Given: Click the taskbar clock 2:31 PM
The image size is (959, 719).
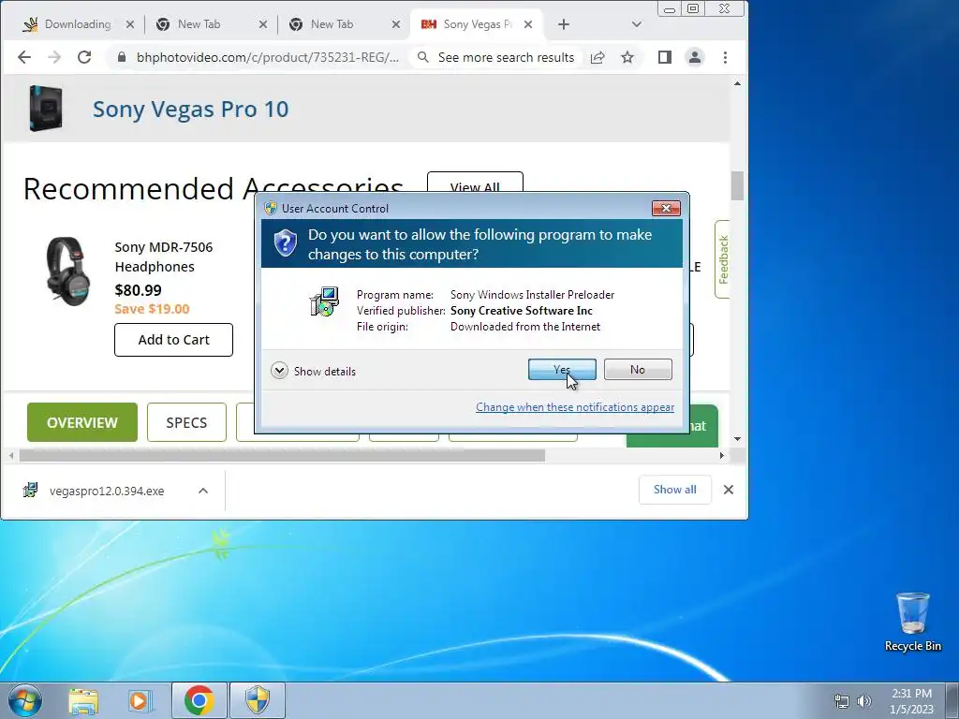Looking at the screenshot, I should 911,701.
